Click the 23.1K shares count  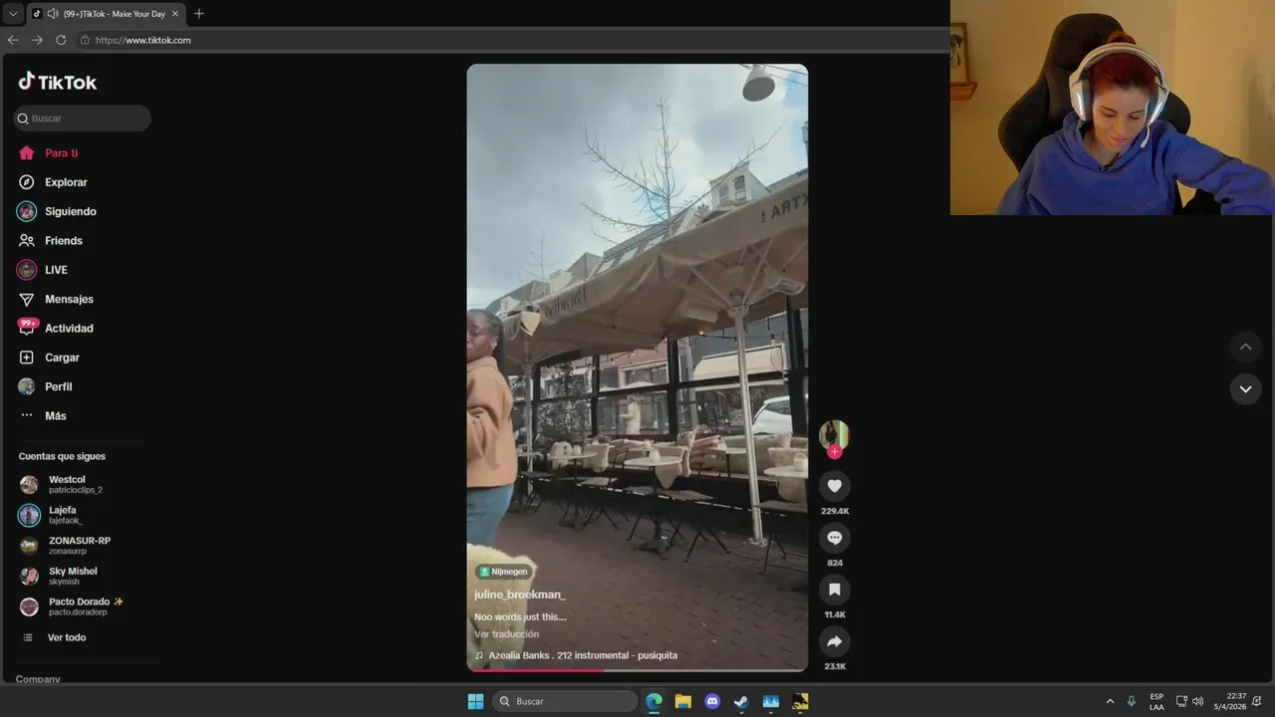pos(835,666)
